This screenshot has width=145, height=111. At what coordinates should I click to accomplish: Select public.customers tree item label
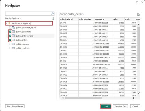coord(23,32)
